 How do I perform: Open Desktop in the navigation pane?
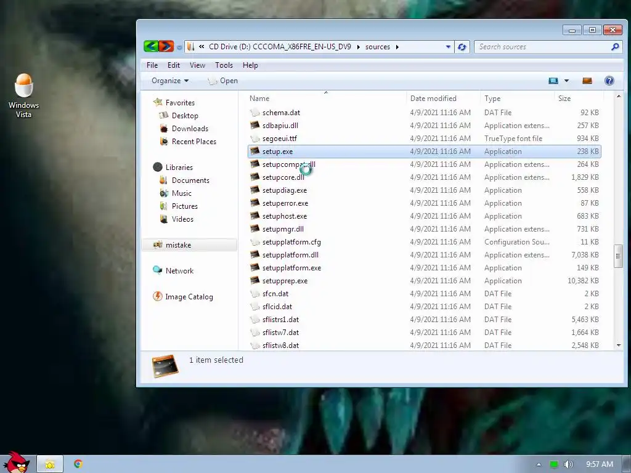[x=185, y=115]
